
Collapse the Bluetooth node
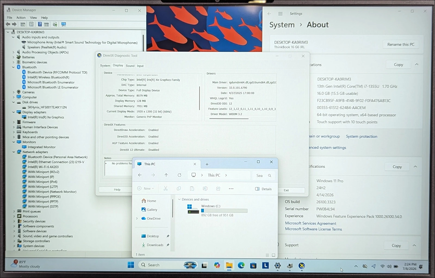pyautogui.click(x=13, y=67)
